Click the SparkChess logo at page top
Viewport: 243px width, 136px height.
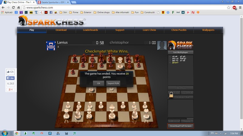coord(52,21)
